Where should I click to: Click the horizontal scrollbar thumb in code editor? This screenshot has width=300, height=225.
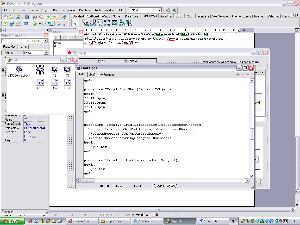[x=88, y=180]
